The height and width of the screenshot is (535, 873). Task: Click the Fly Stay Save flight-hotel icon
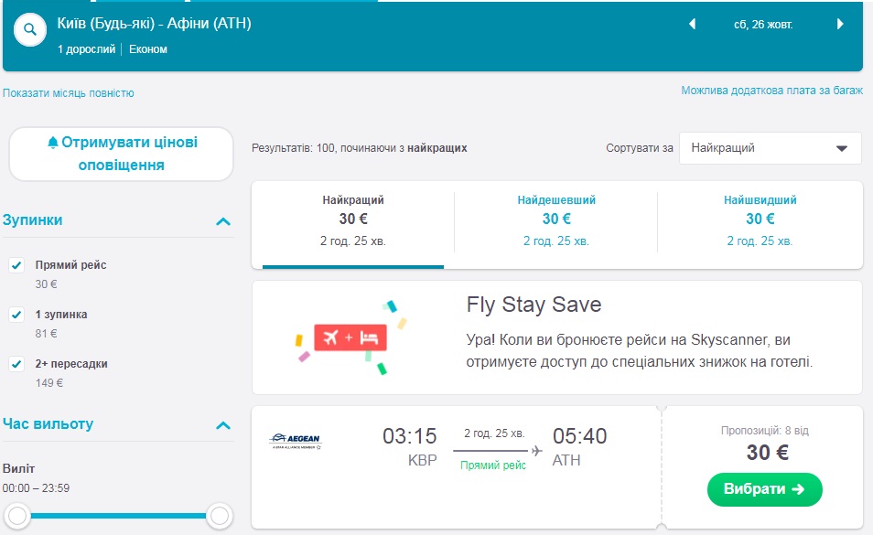tap(350, 337)
